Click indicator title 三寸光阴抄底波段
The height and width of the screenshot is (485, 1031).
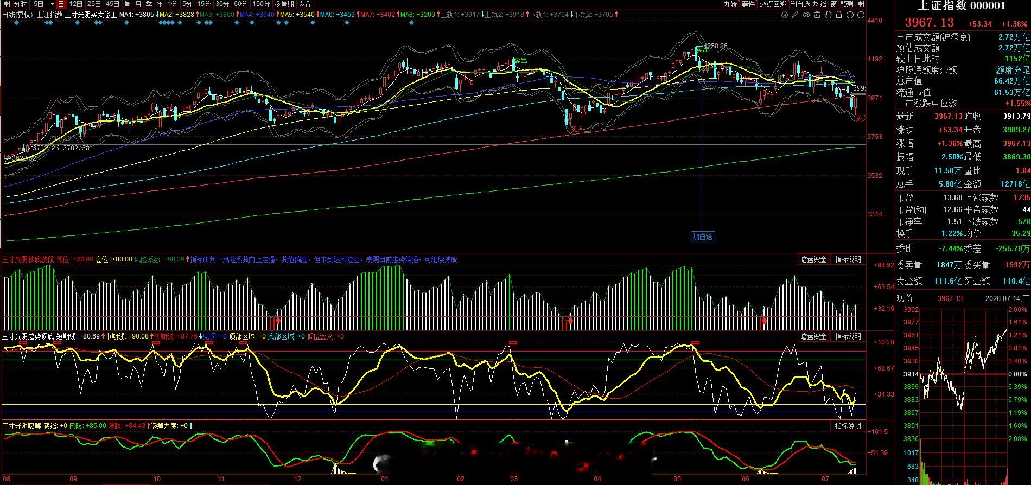pos(28,259)
